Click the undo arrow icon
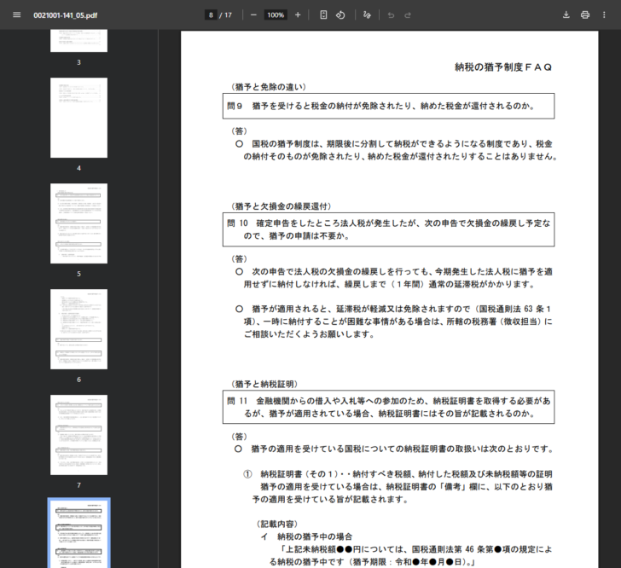 pyautogui.click(x=391, y=15)
